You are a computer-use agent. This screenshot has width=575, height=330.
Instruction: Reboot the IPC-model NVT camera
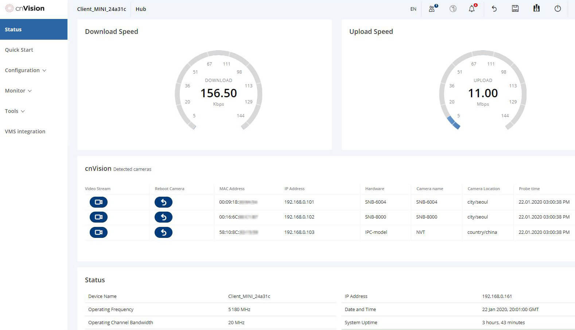[x=163, y=232]
